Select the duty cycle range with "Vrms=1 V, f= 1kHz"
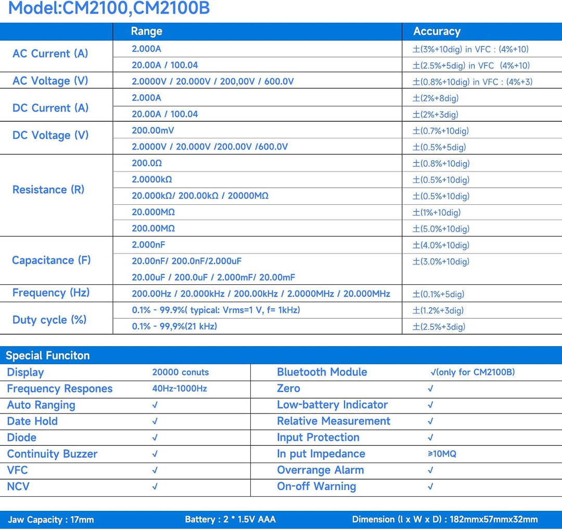The image size is (562, 530). 216,310
